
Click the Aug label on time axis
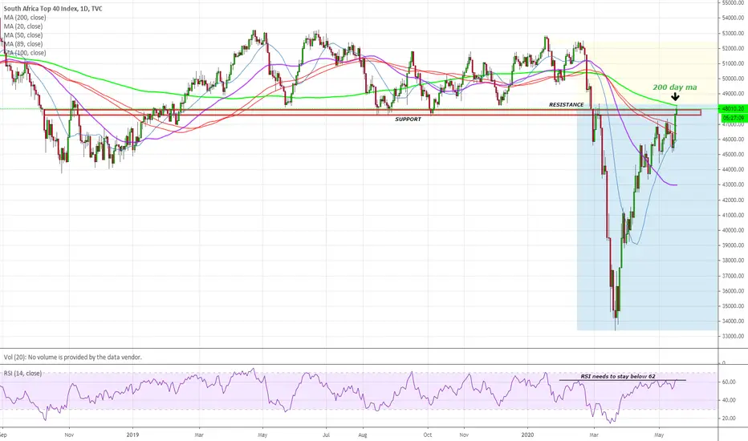click(363, 435)
